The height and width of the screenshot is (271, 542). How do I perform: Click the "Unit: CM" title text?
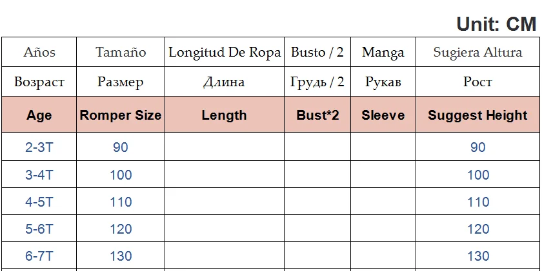496,24
